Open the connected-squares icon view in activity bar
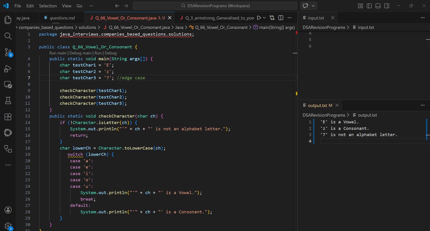Screen dimensions: 430x231 [x=8, y=148]
